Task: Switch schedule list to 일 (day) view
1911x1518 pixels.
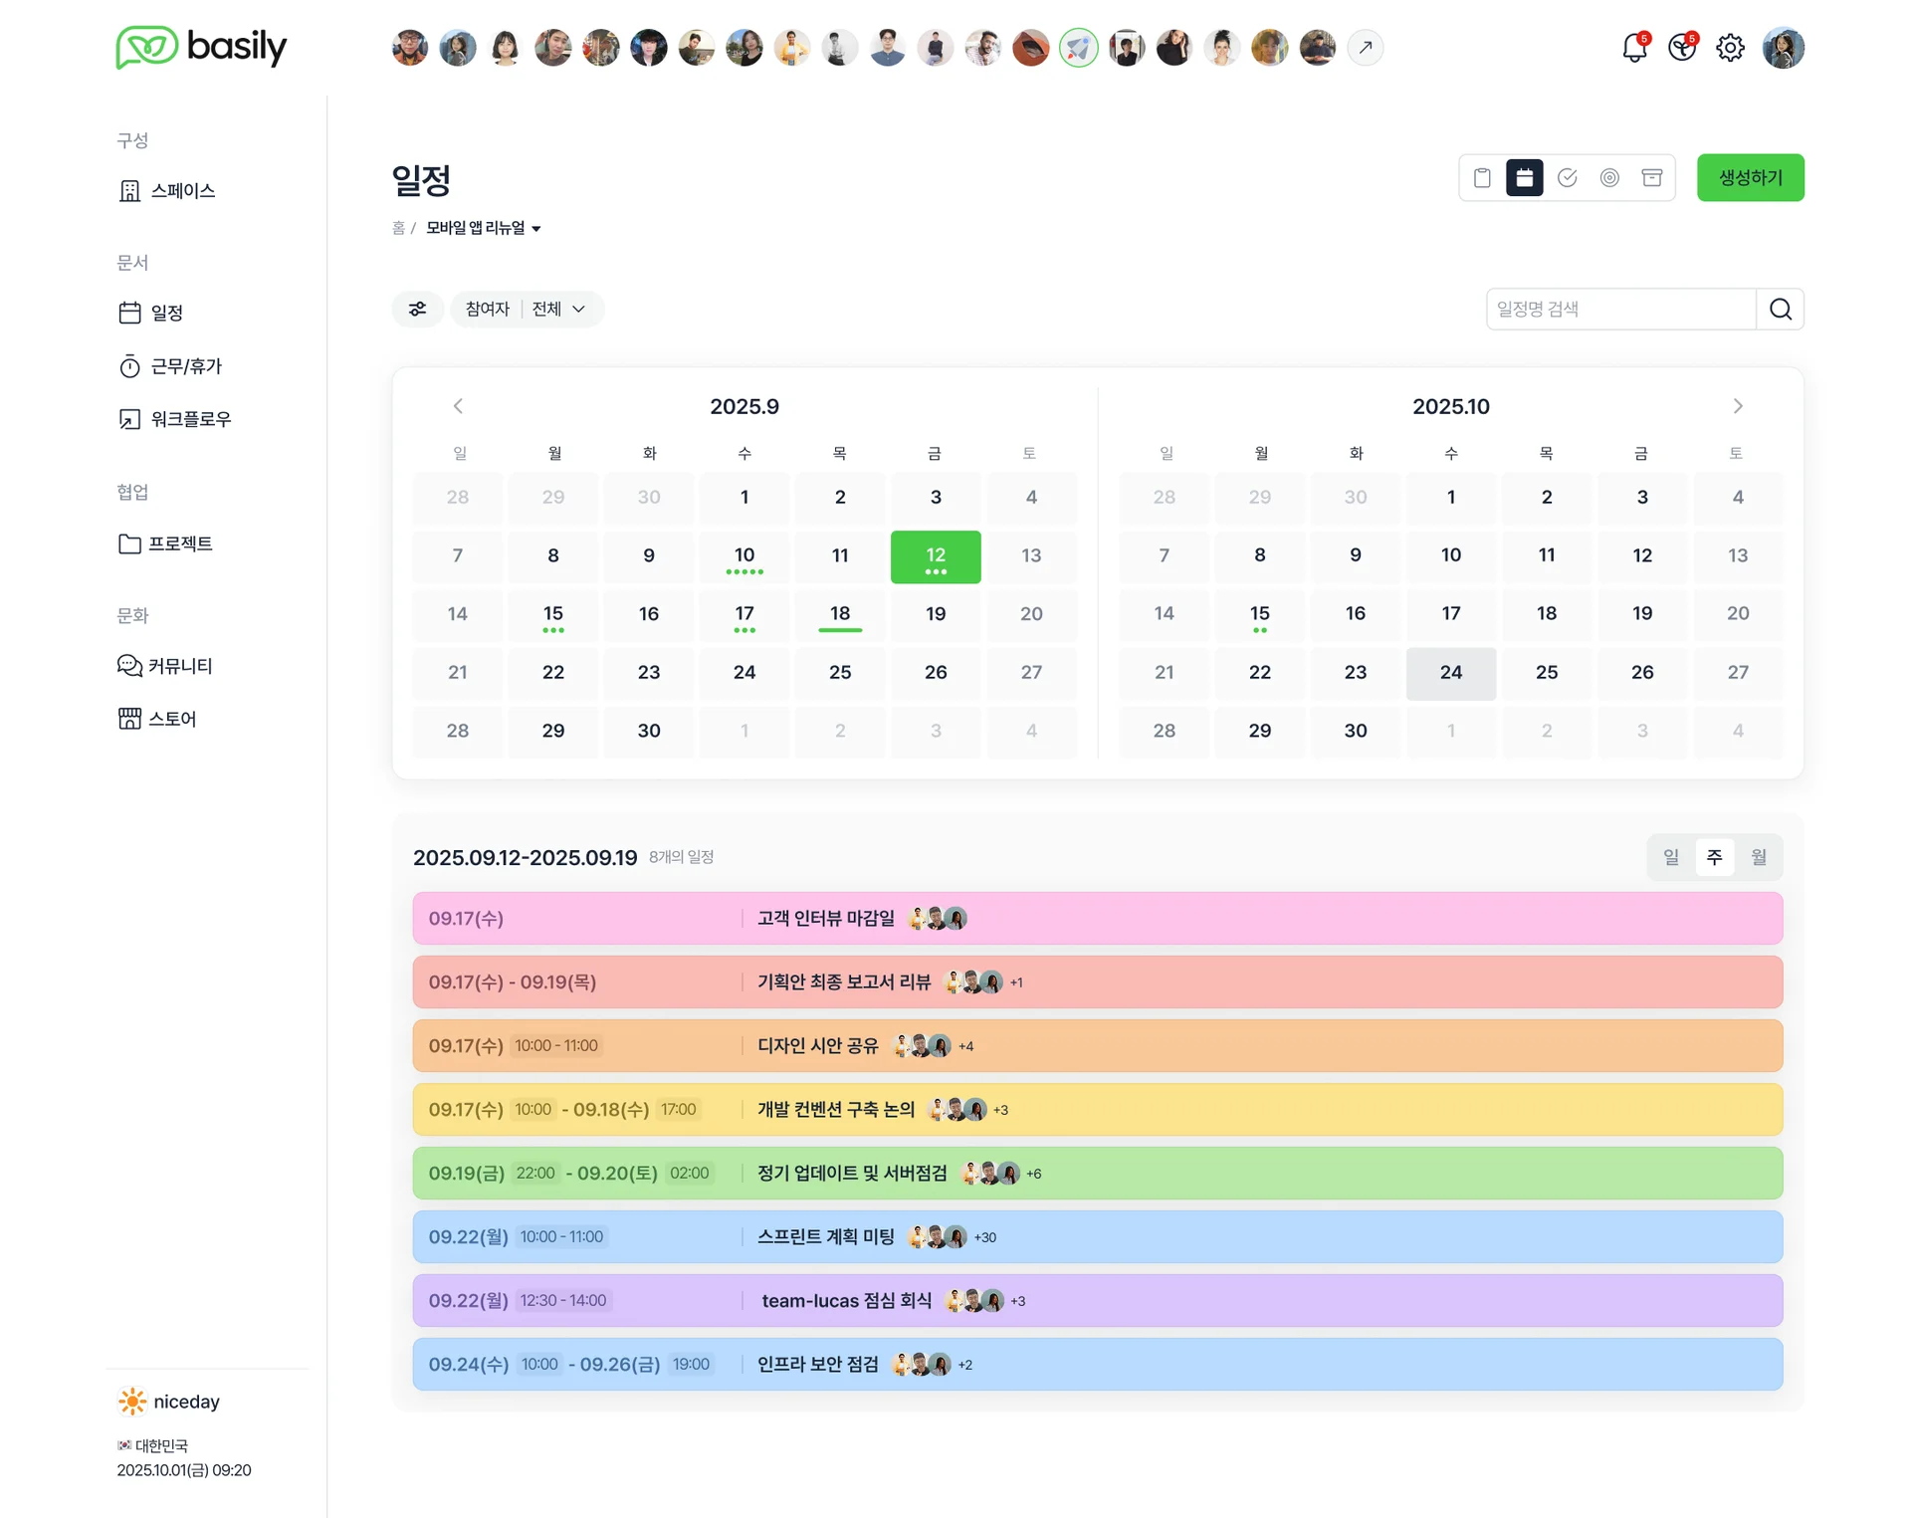Action: [x=1671, y=857]
